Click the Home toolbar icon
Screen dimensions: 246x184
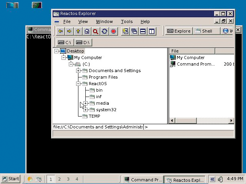[87, 31]
